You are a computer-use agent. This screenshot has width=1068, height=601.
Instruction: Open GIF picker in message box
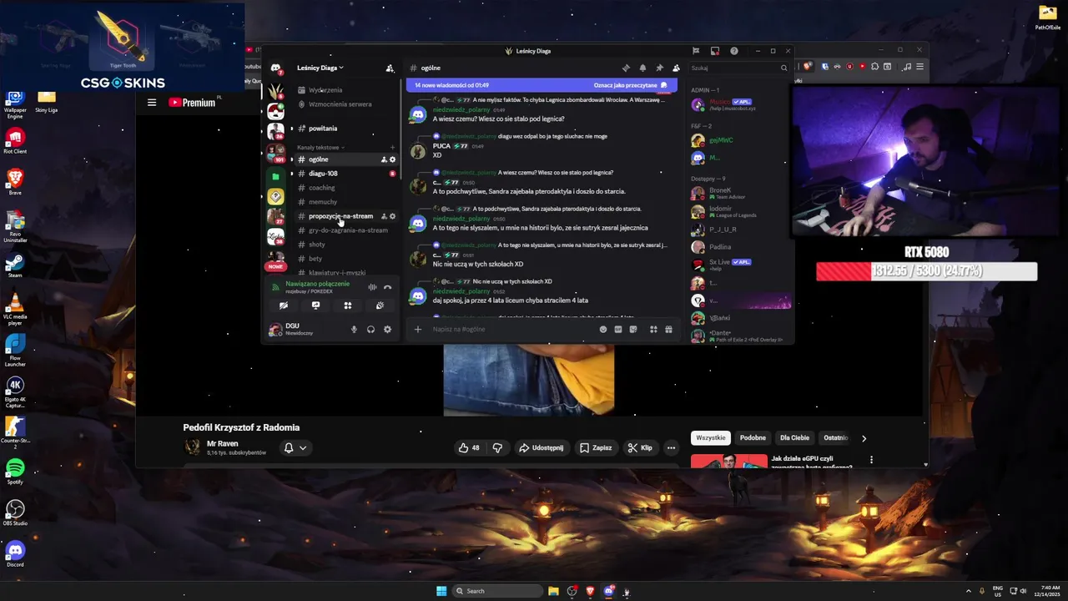click(x=618, y=329)
